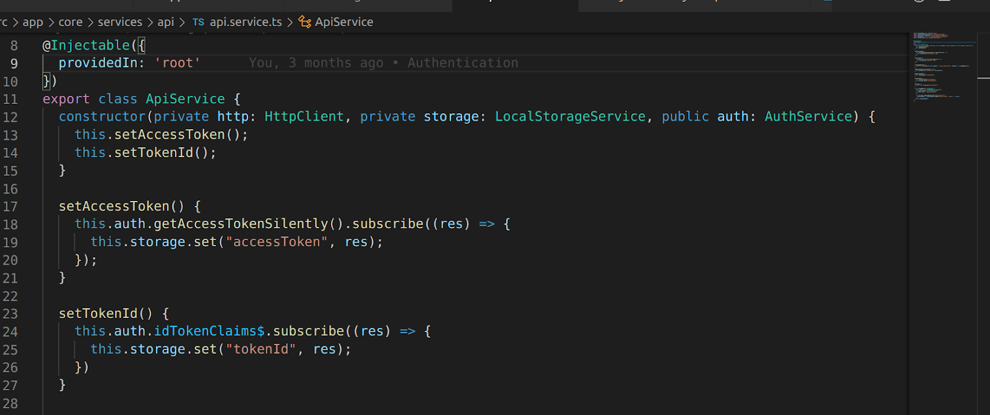Expand the core breadcrumb segment
The height and width of the screenshot is (415, 990).
click(x=70, y=22)
